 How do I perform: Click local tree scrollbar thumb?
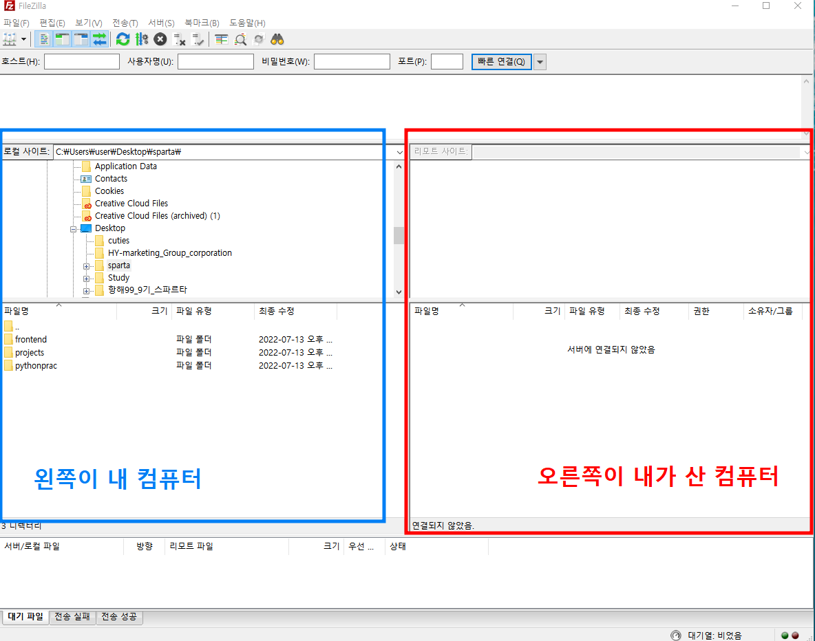(x=399, y=235)
